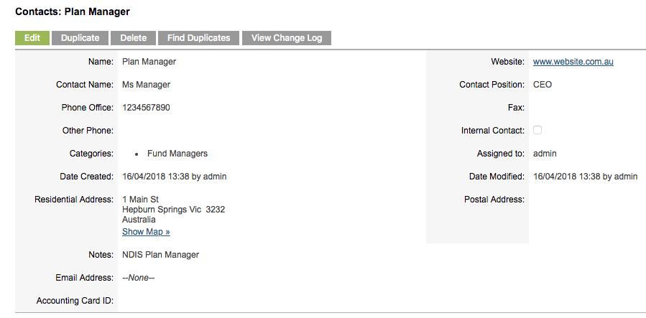Select the Fund Managers category item
The height and width of the screenshot is (318, 646).
click(177, 154)
